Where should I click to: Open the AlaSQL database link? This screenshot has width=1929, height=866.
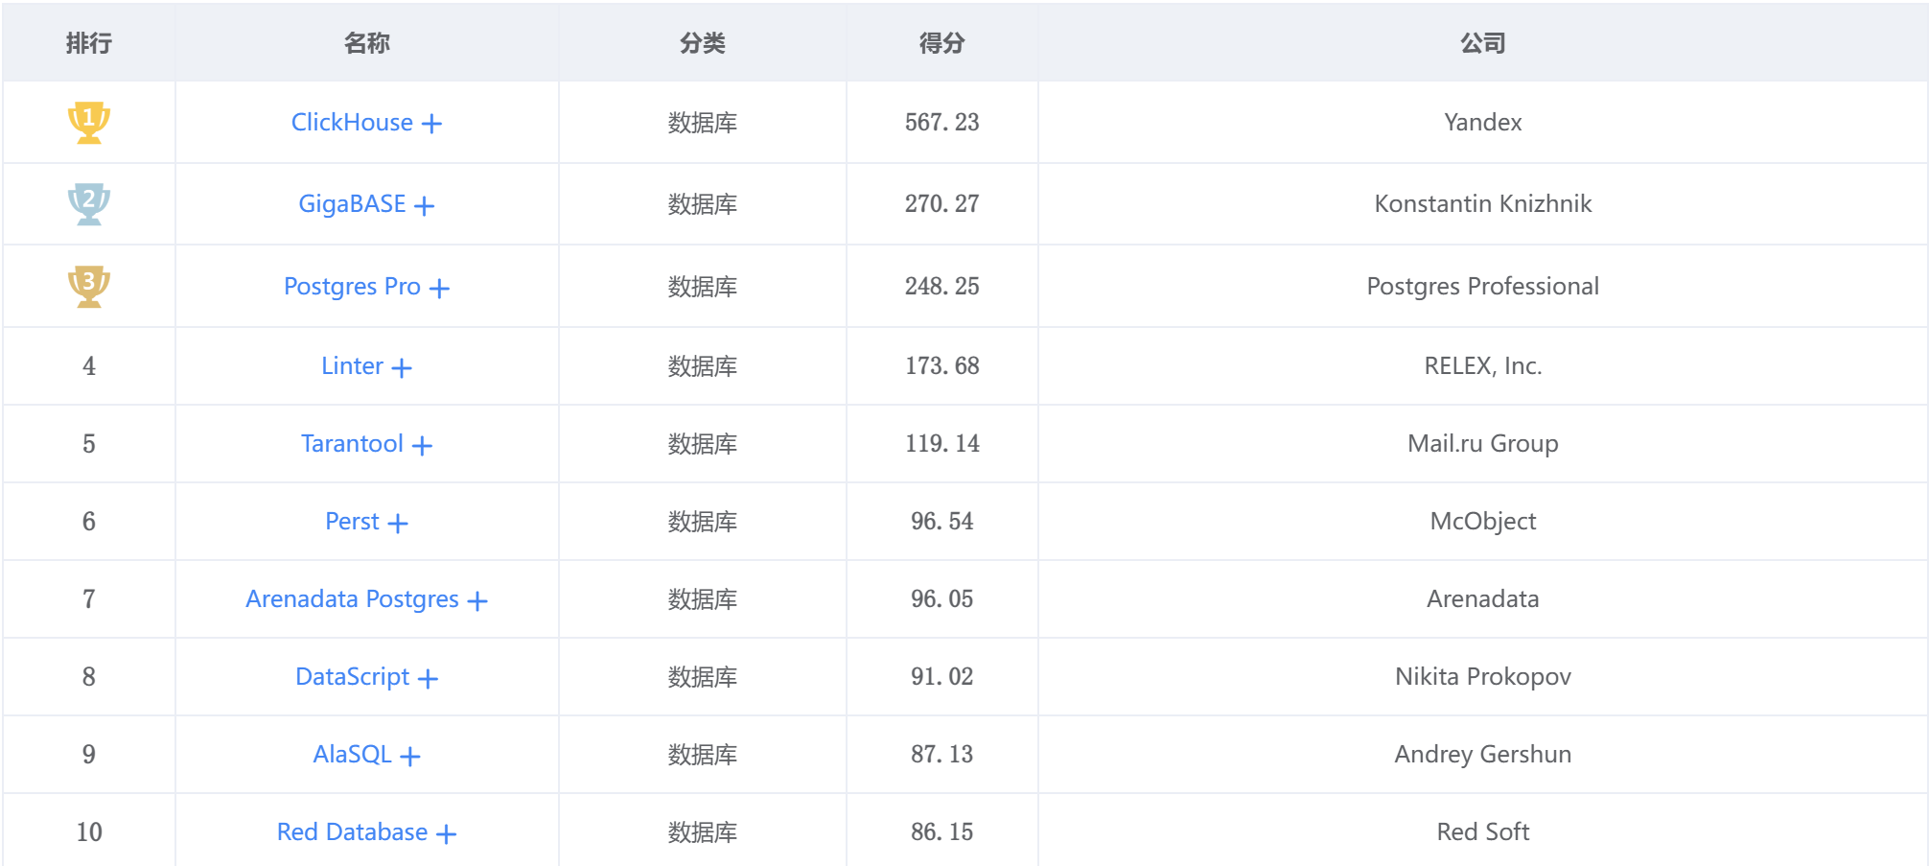point(352,754)
